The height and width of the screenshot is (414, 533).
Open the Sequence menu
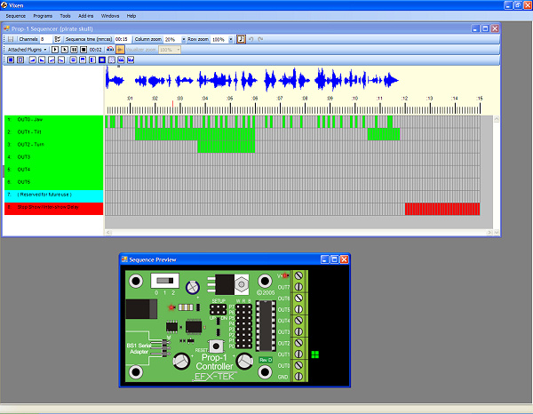16,16
